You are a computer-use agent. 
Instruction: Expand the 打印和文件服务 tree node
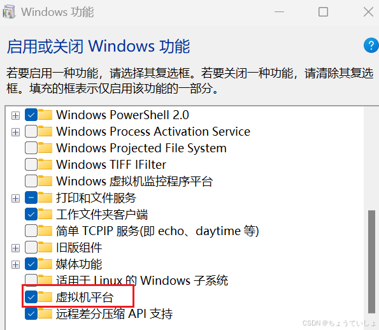pyautogui.click(x=15, y=199)
